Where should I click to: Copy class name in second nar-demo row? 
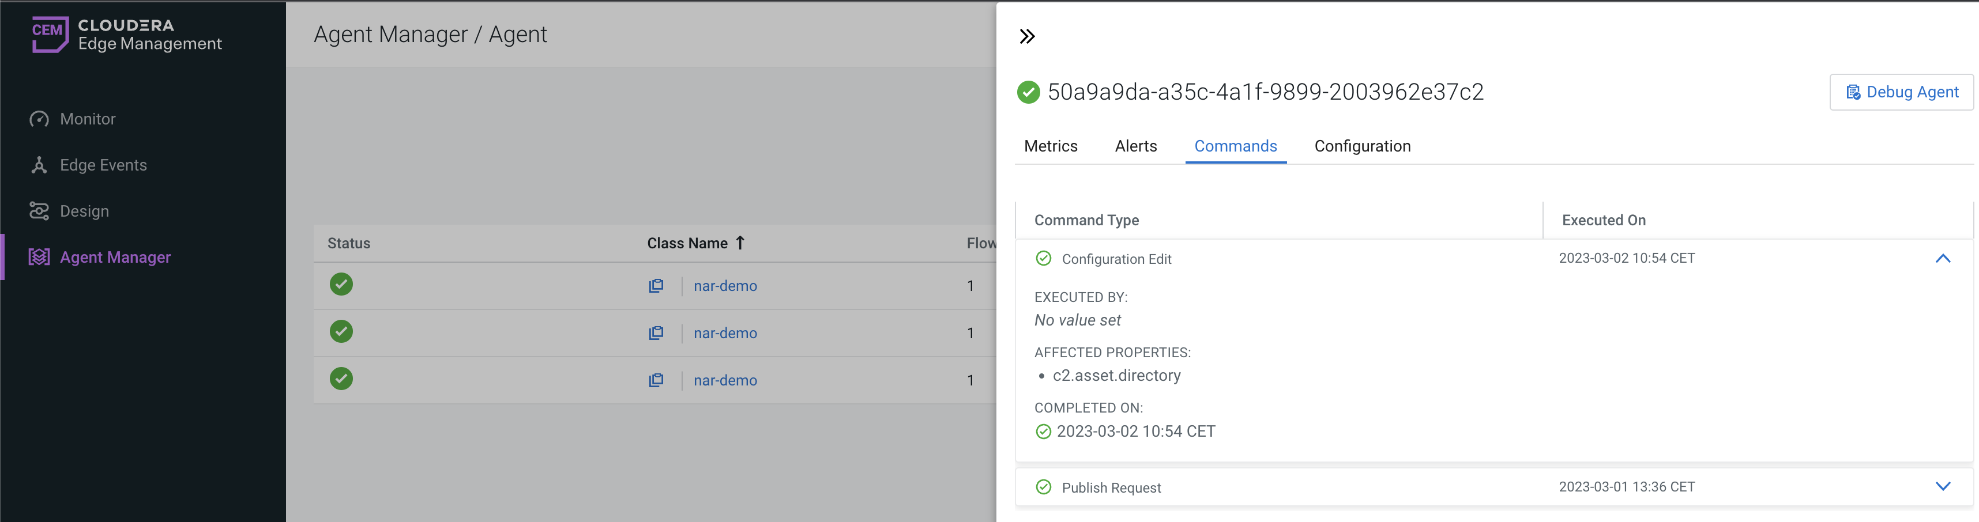tap(656, 333)
